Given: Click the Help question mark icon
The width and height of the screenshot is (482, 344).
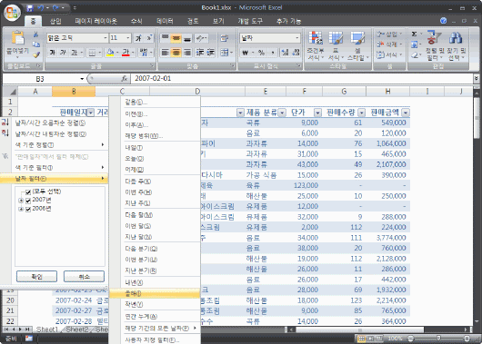Looking at the screenshot, I should [x=443, y=21].
